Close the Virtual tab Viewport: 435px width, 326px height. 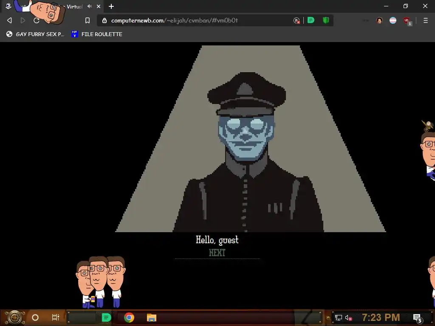tap(99, 6)
